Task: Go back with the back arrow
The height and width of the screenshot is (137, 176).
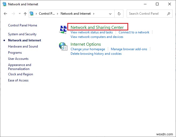Action: tap(5, 14)
